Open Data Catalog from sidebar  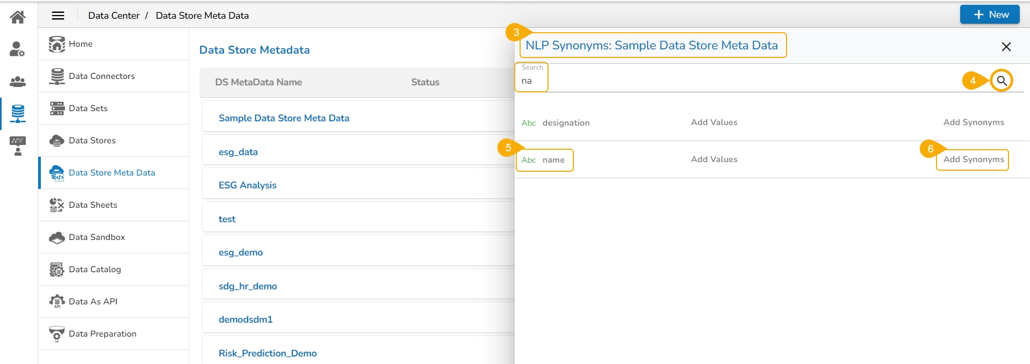pyautogui.click(x=95, y=270)
